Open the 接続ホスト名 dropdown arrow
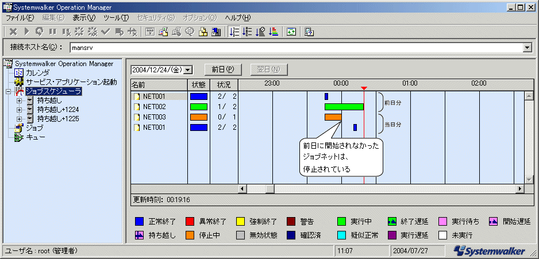 point(528,48)
